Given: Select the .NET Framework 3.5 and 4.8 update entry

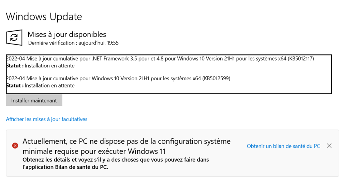Looking at the screenshot, I should (x=160, y=59).
